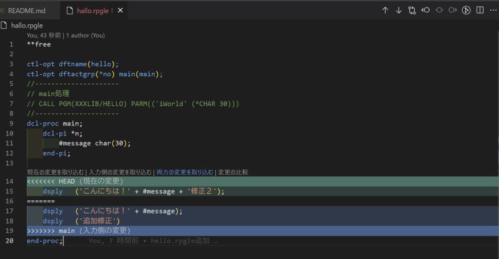
Task: Click the '// main処理' comment line
Action: (x=48, y=94)
